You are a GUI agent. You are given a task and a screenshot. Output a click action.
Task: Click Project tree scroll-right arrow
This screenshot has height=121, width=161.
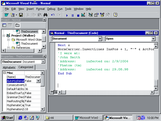[40, 50]
